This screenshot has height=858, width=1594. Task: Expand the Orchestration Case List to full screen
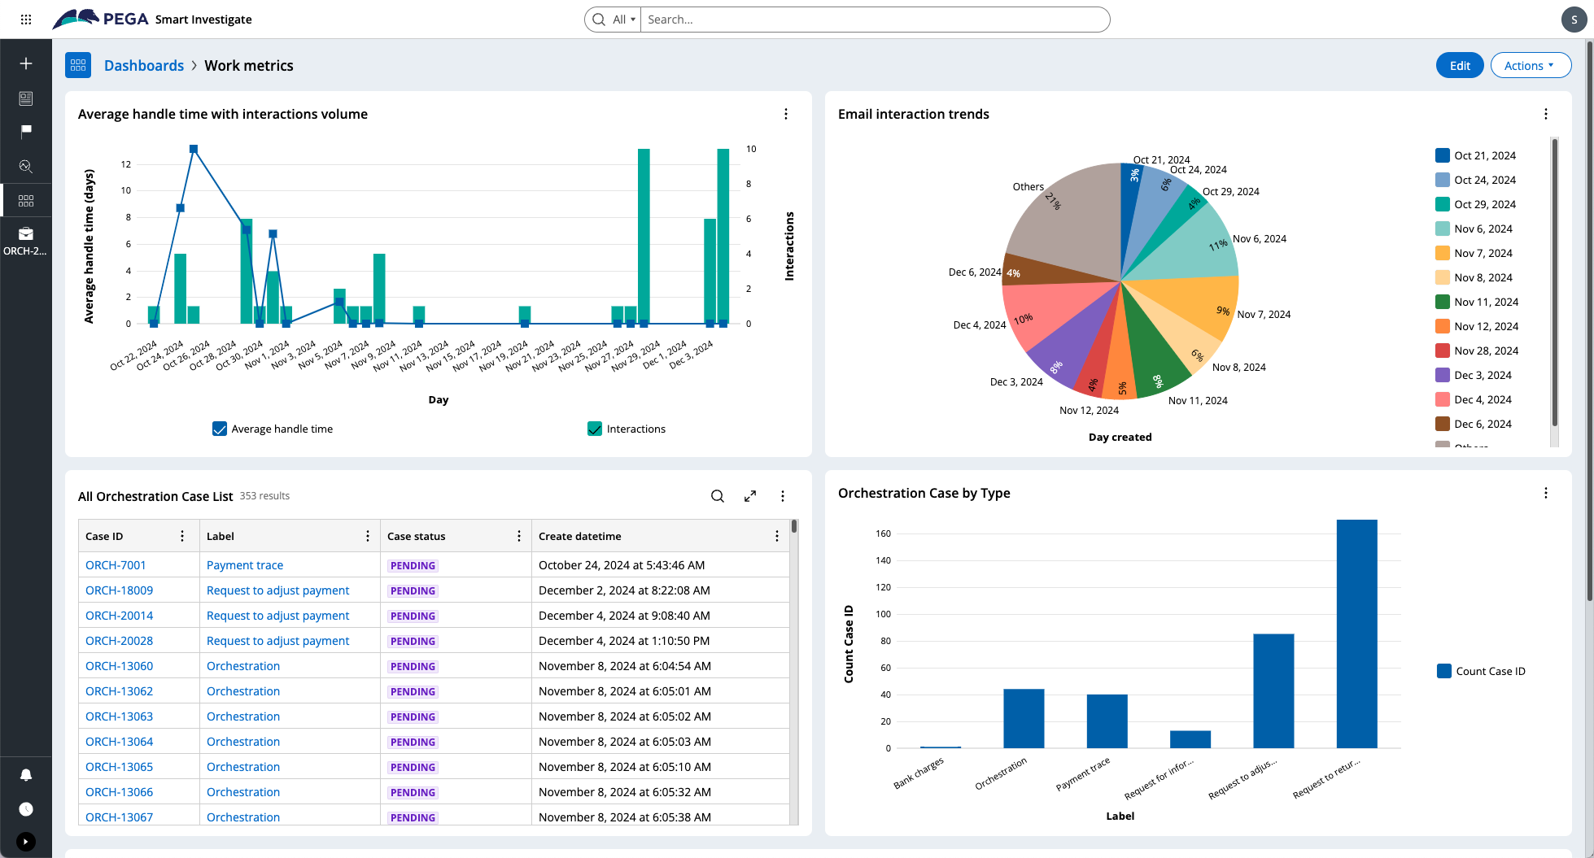[x=750, y=496]
